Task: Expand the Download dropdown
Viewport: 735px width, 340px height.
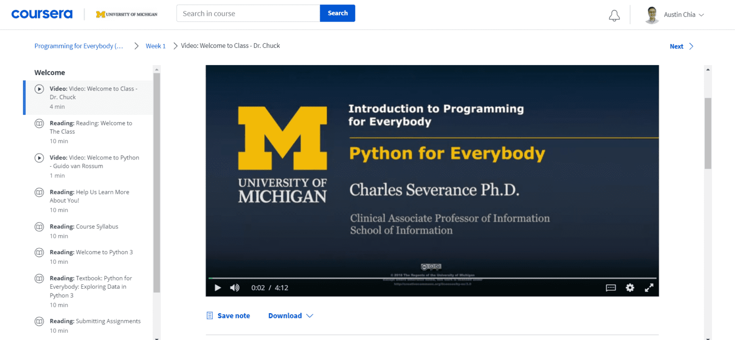Action: (290, 315)
